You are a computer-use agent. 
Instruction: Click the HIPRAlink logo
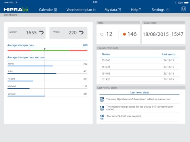pyautogui.click(x=16, y=9)
